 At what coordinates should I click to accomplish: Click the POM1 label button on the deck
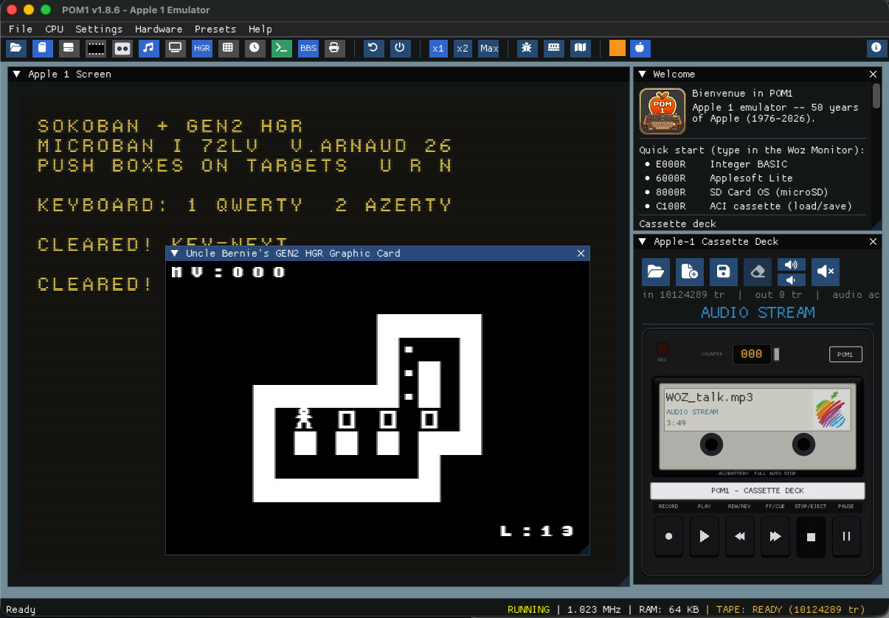pyautogui.click(x=845, y=355)
